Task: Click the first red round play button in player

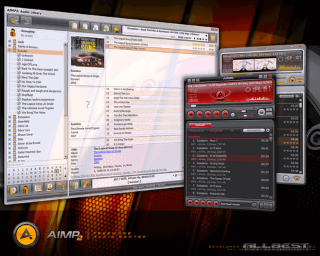Action: (191, 114)
